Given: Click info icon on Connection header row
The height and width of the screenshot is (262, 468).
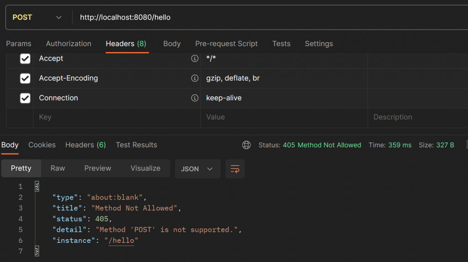Looking at the screenshot, I should (194, 98).
